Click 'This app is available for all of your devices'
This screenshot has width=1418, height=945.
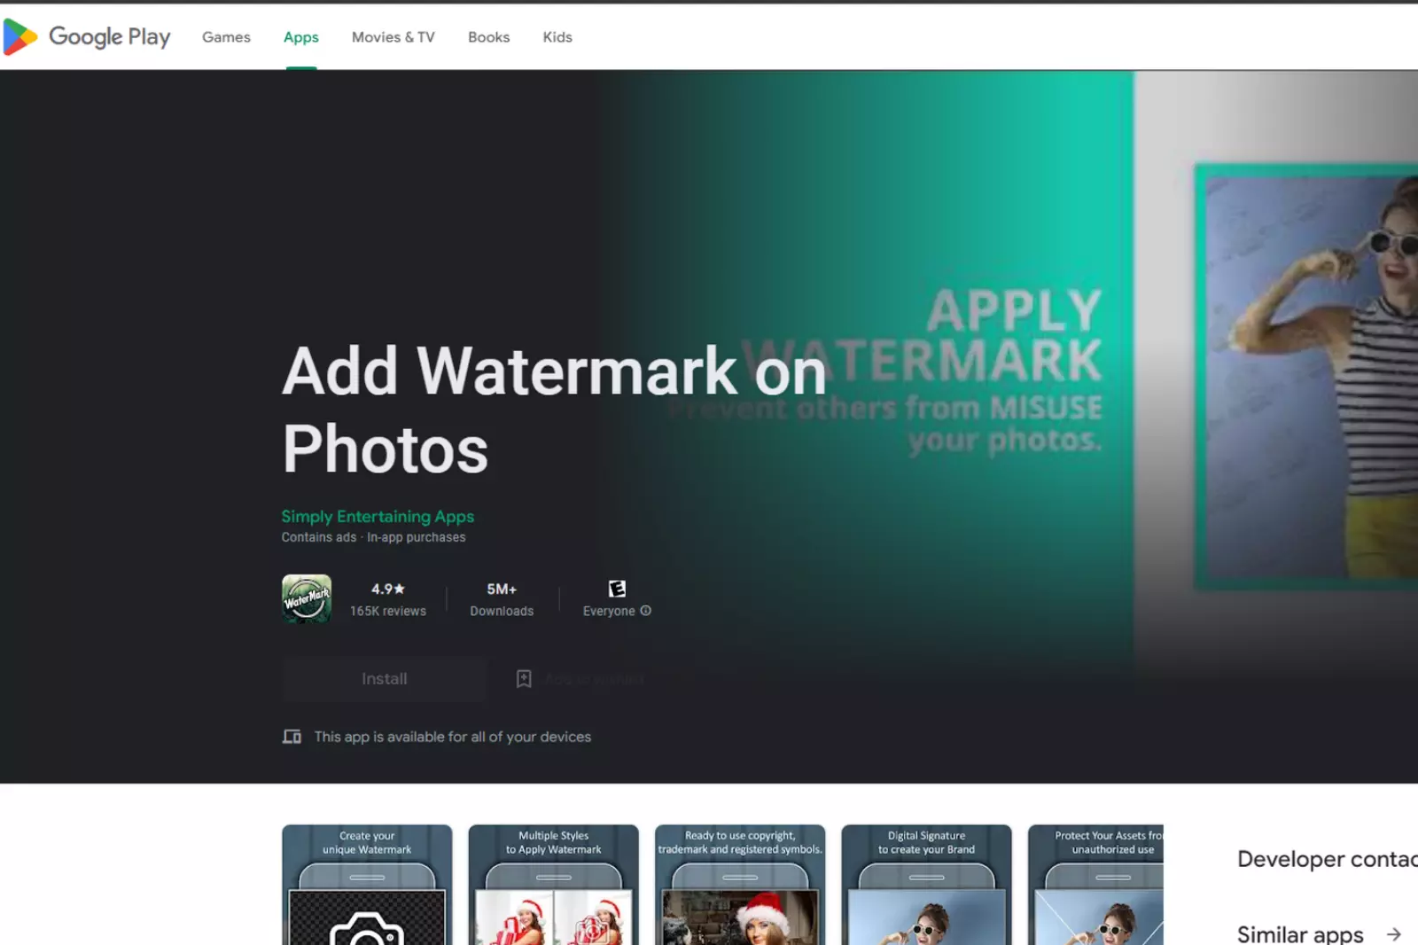453,737
